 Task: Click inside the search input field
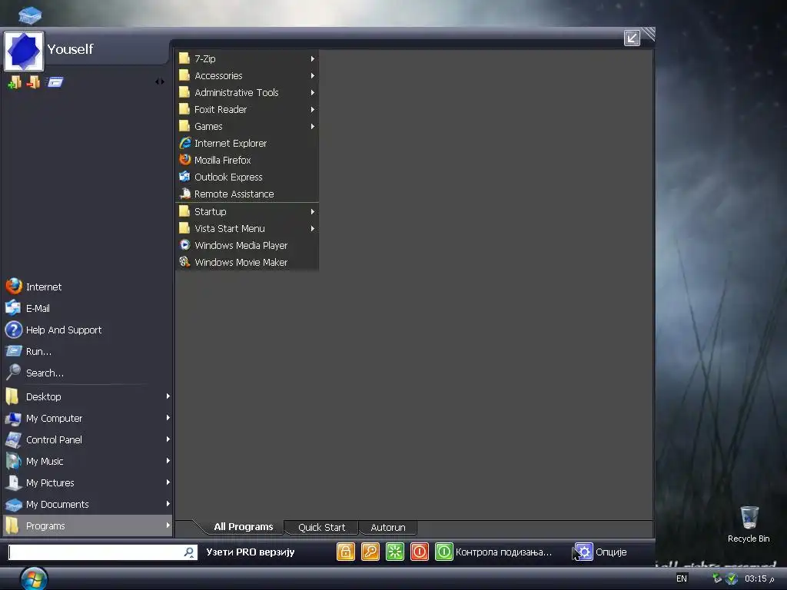[x=95, y=552]
